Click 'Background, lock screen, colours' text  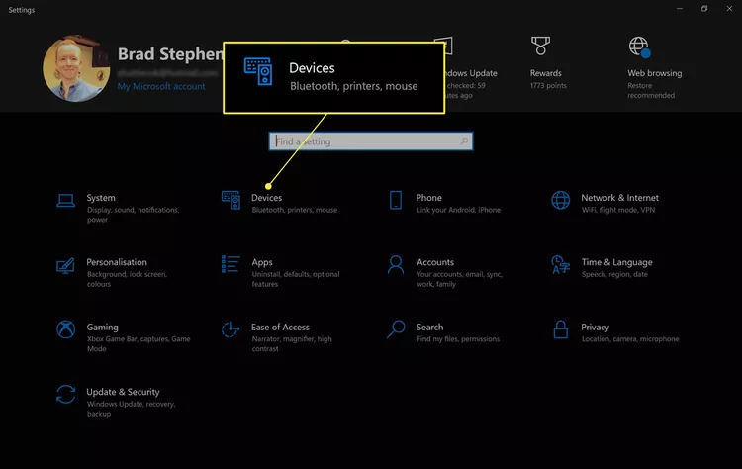coord(127,279)
